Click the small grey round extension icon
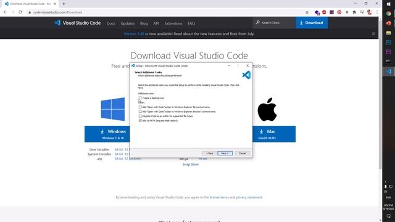This screenshot has height=222, width=395. pyautogui.click(x=347, y=12)
